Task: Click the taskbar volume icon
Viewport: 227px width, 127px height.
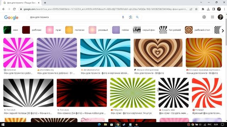Action: point(200,125)
